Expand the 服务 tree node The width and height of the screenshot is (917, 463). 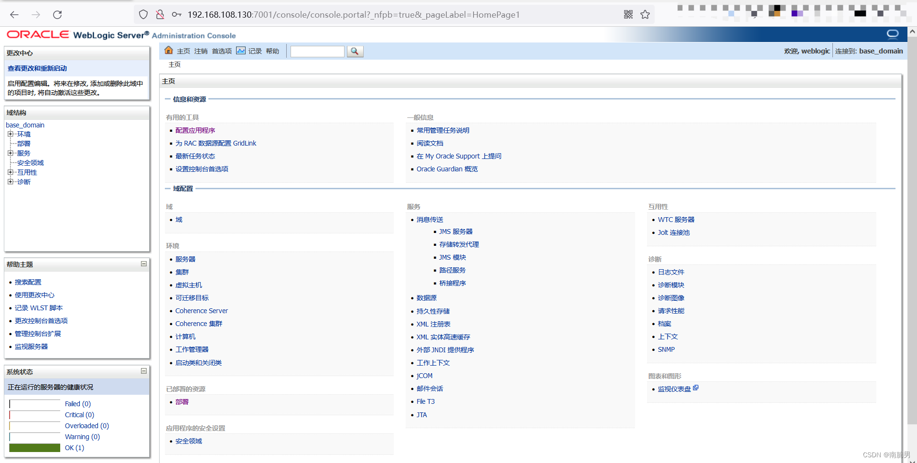pyautogui.click(x=11, y=153)
